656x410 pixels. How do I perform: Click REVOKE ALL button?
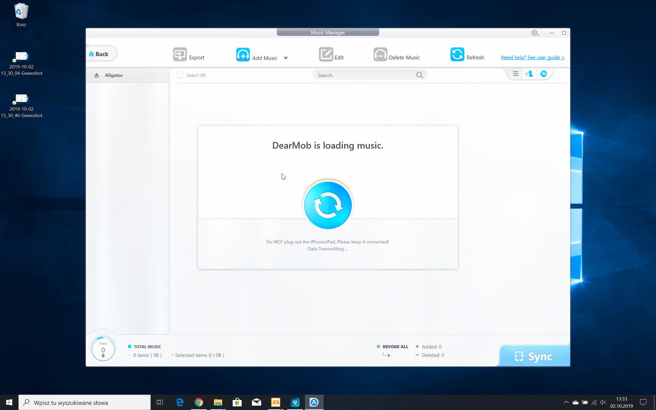(395, 347)
